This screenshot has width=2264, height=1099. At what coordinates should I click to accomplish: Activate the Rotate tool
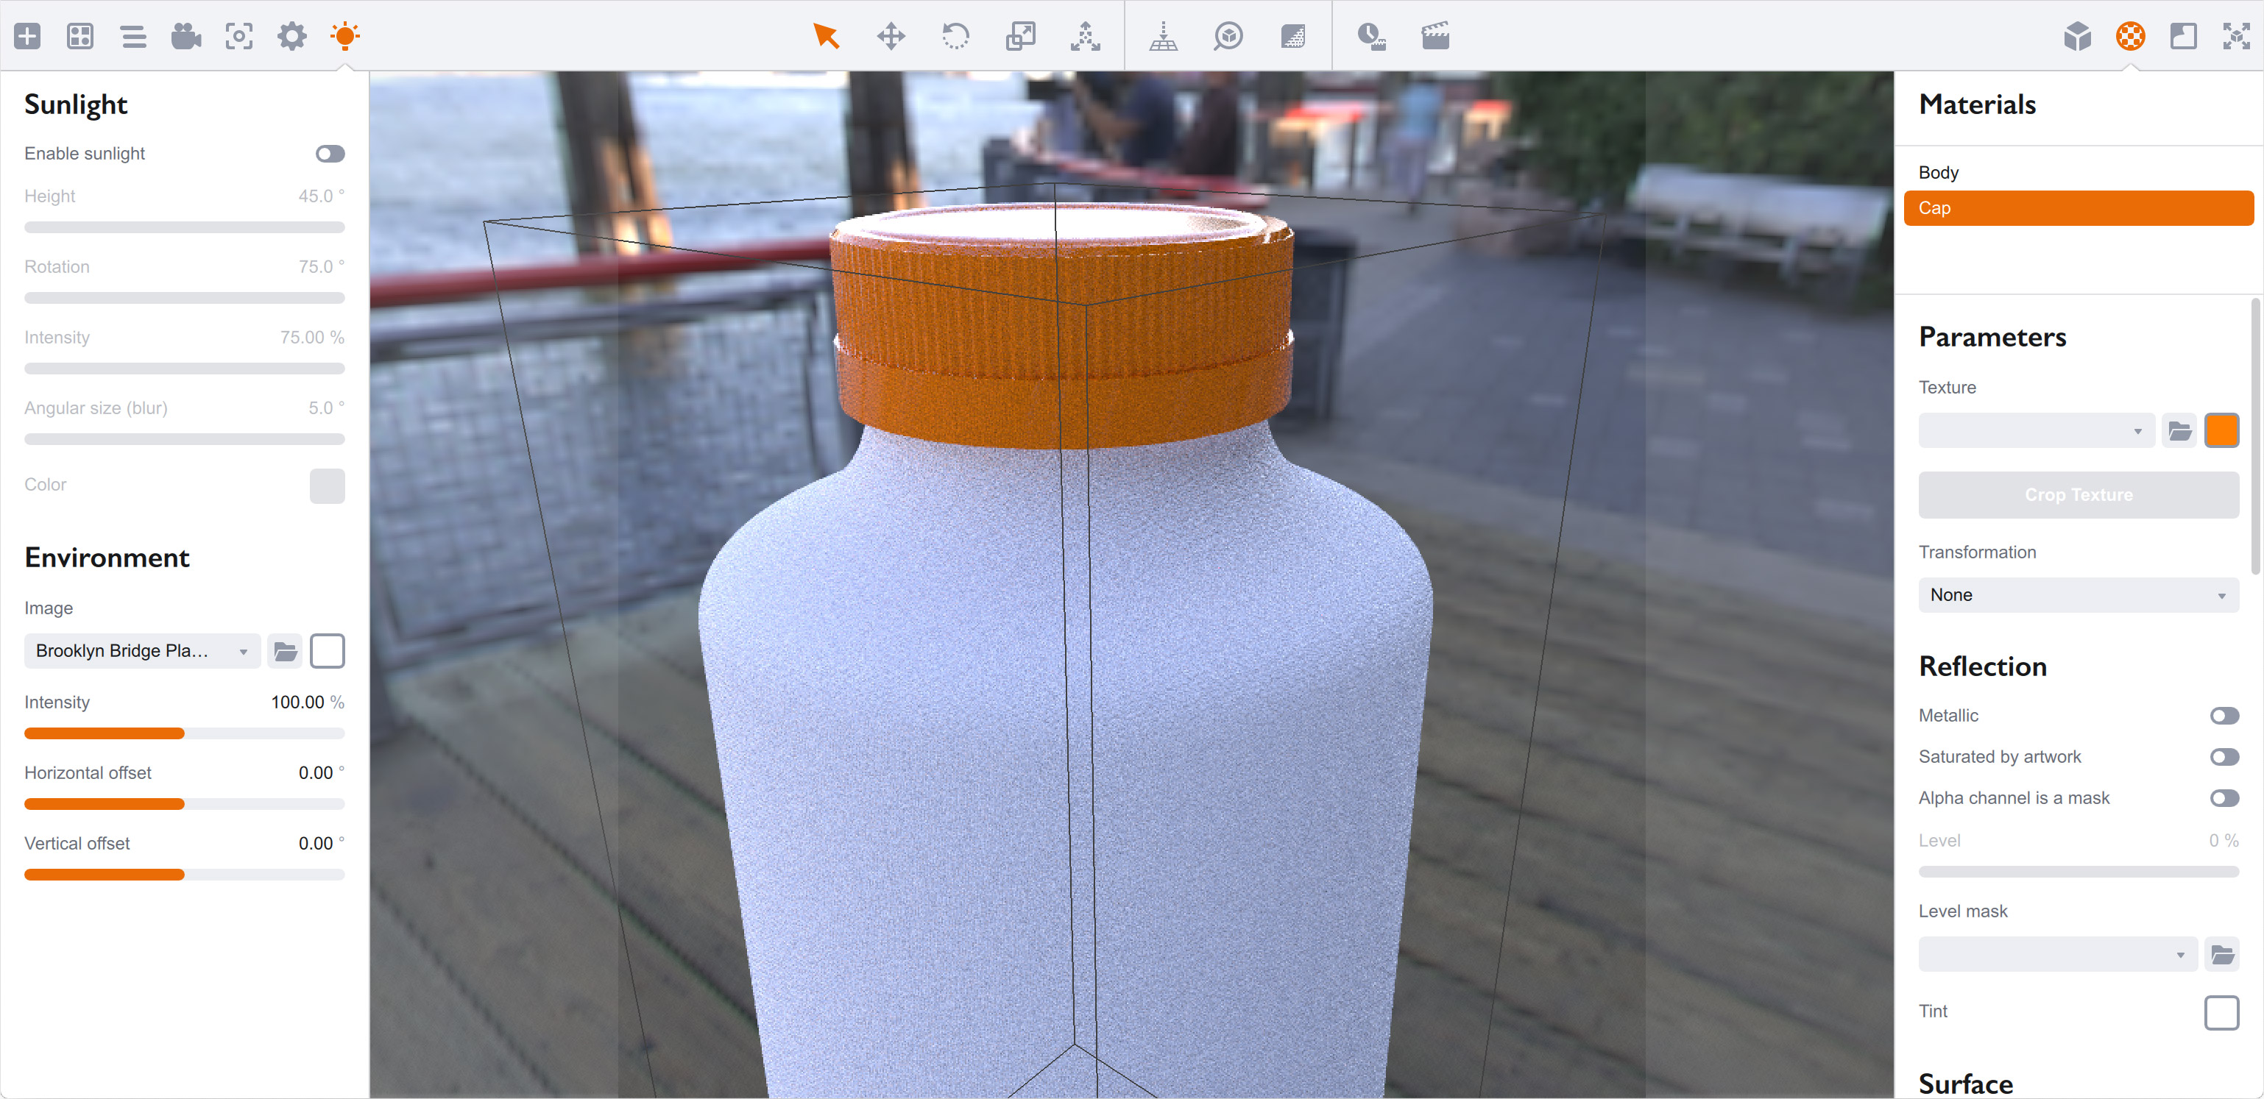(955, 36)
